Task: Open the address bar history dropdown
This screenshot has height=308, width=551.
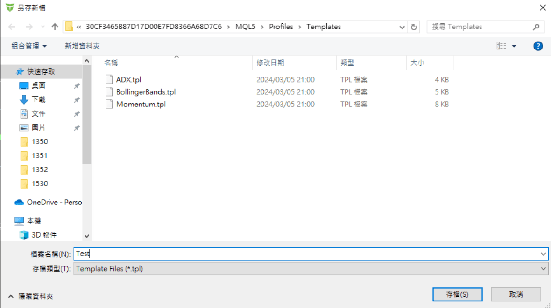Action: (x=402, y=27)
